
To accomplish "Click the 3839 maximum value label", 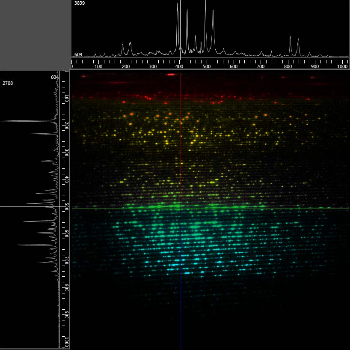I will click(80, 3).
